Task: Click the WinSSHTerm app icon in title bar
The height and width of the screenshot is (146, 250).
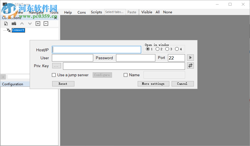Action: (5, 4)
